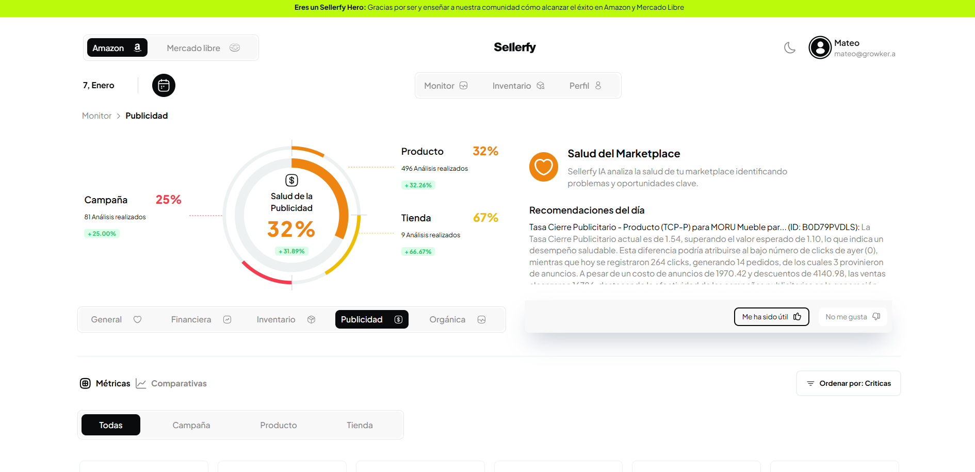Click the Sellerfy Hero banner message

click(489, 7)
